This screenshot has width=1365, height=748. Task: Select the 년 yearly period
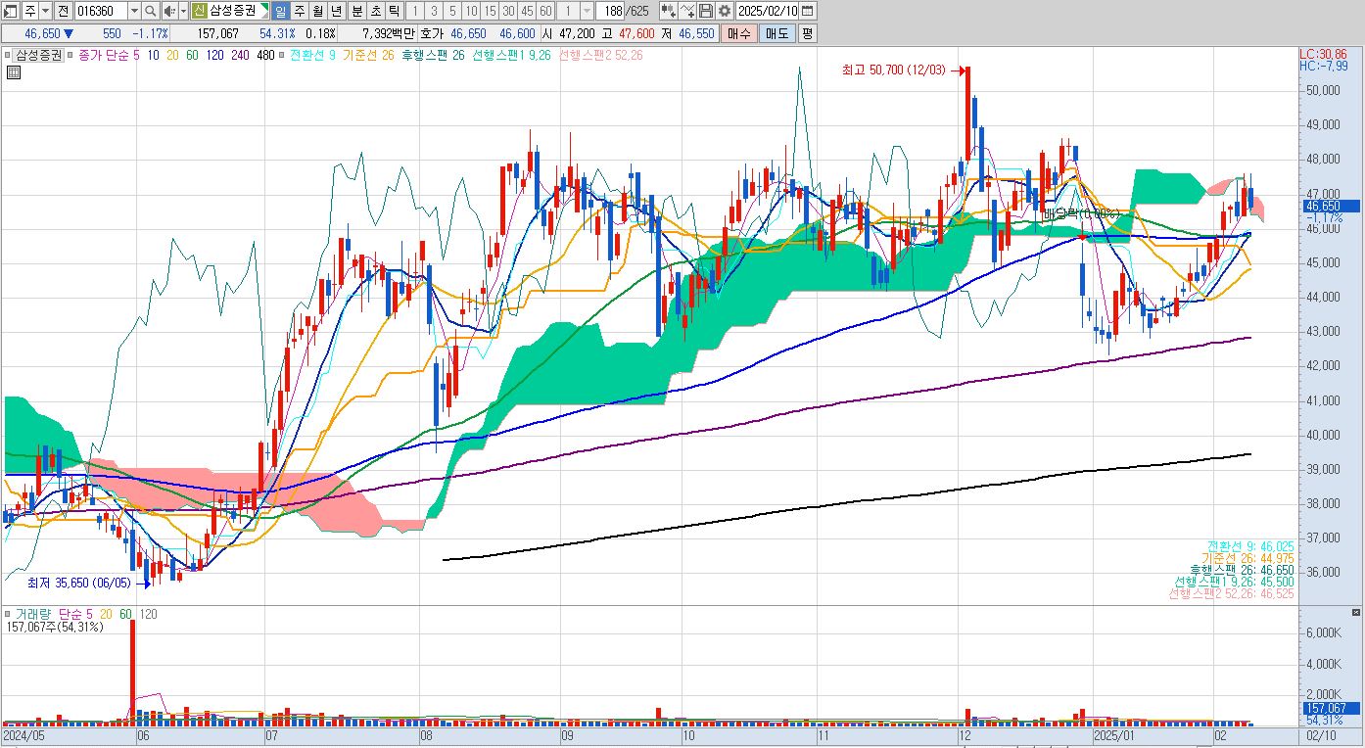click(337, 11)
